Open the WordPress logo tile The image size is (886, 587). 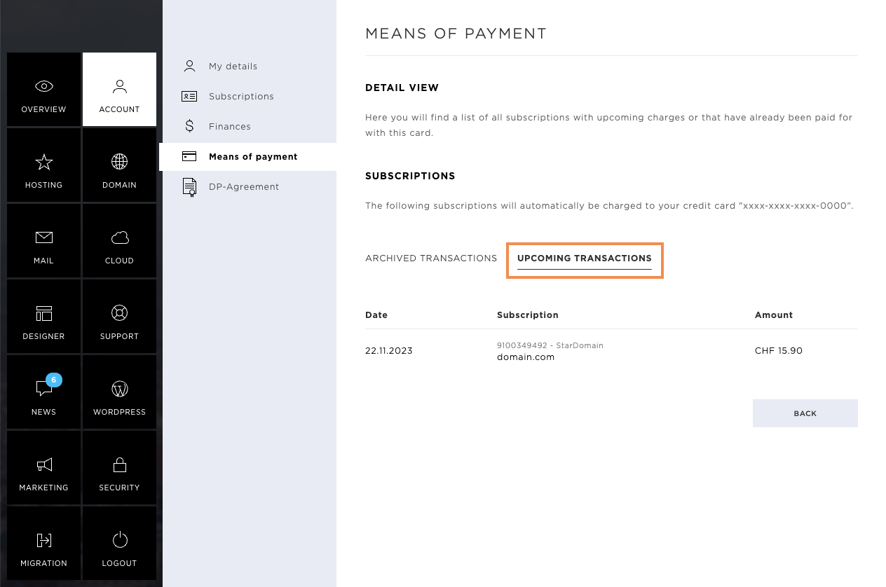(119, 392)
